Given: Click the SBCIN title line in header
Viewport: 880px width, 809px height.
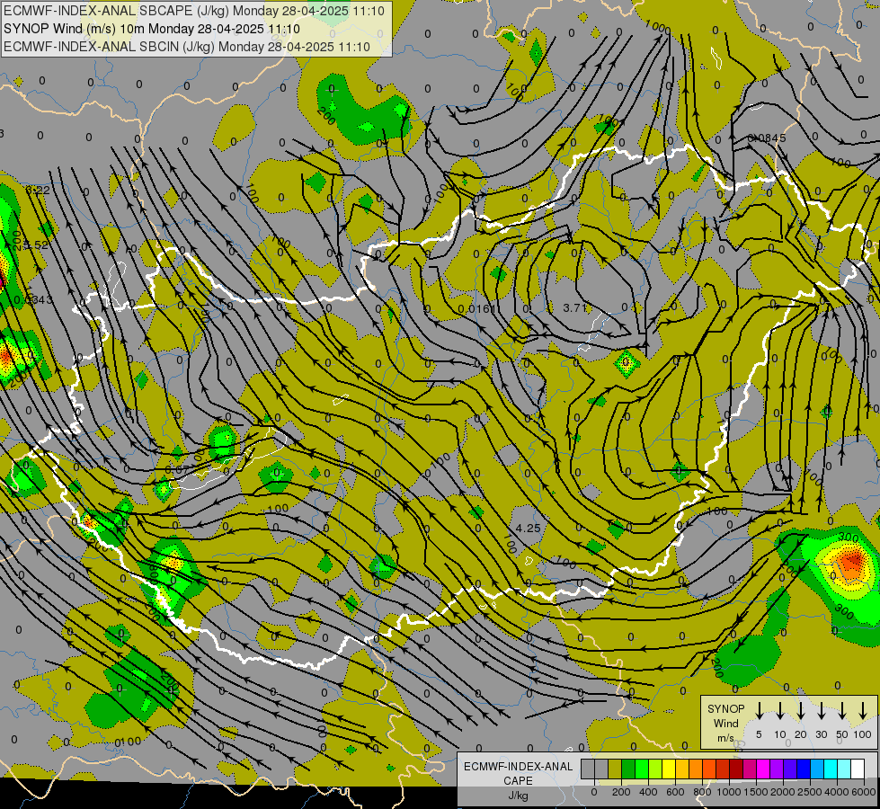Looking at the screenshot, I should [x=187, y=47].
